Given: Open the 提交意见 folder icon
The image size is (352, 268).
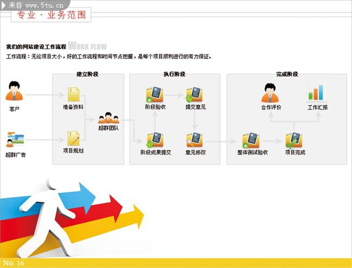Looking at the screenshot, I should 194,95.
